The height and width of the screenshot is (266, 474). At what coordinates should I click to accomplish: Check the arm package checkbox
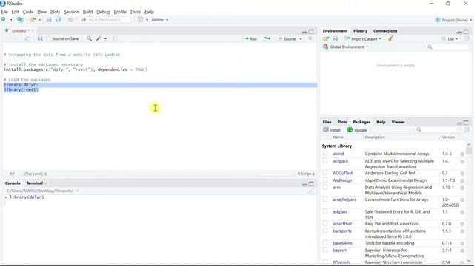tap(325, 187)
